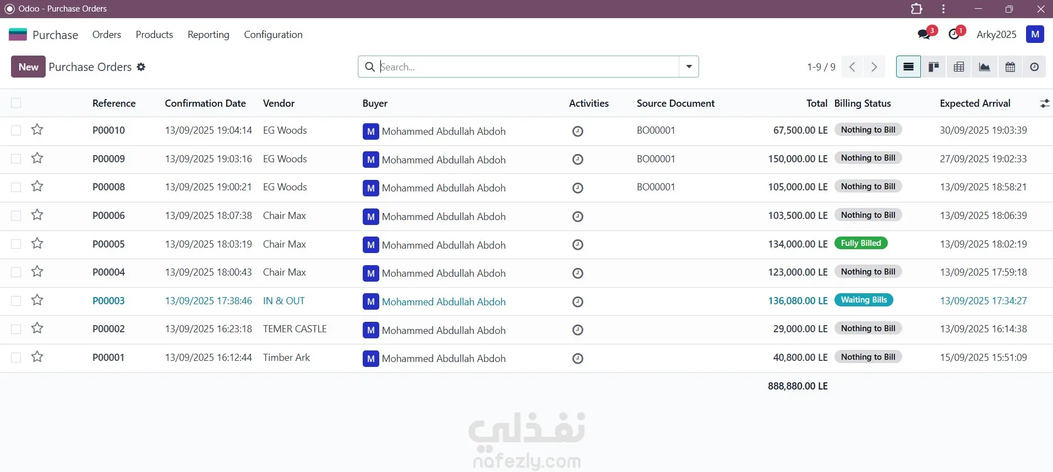Go to previous page of records

(x=852, y=67)
